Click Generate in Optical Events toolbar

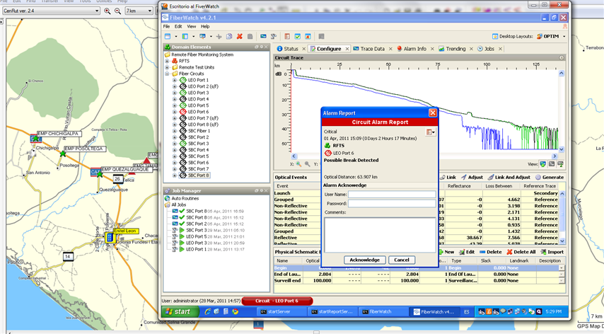click(x=550, y=177)
